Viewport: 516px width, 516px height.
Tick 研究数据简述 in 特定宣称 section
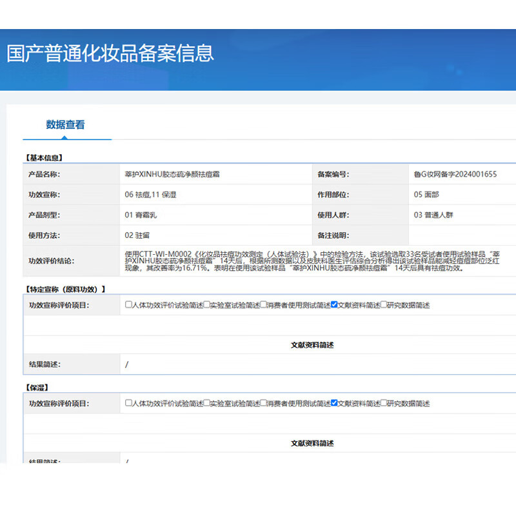point(384,305)
